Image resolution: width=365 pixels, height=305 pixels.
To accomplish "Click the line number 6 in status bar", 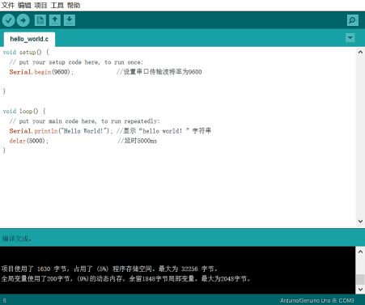I will click(5, 300).
